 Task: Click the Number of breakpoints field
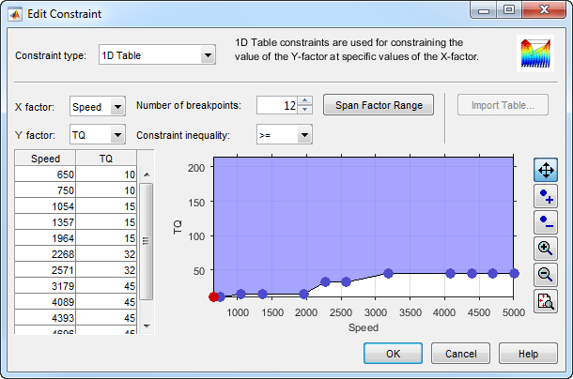tap(277, 105)
